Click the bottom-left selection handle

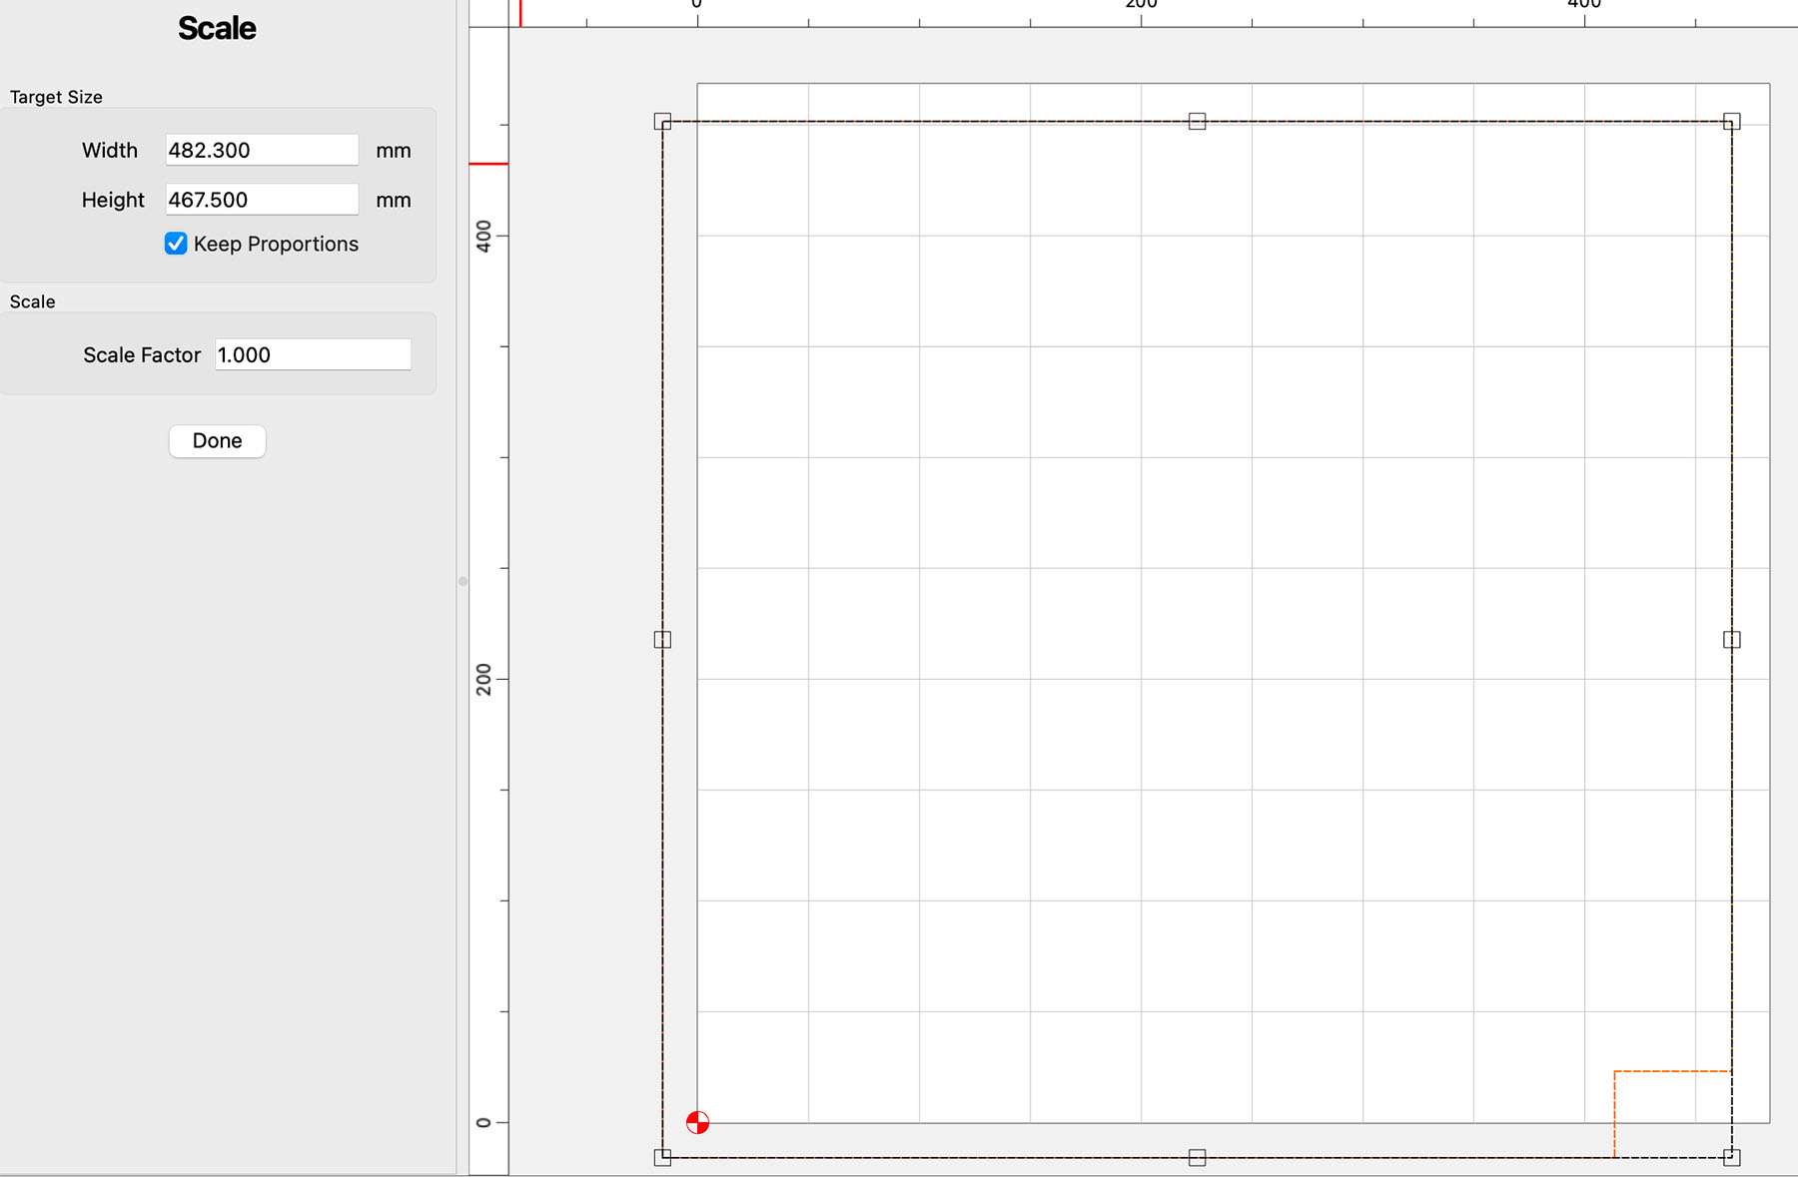pyautogui.click(x=662, y=1157)
